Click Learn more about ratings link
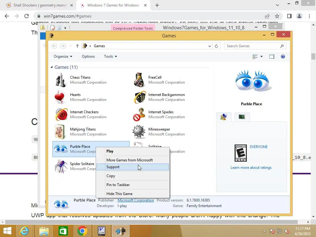316x237 pixels. coord(251,168)
